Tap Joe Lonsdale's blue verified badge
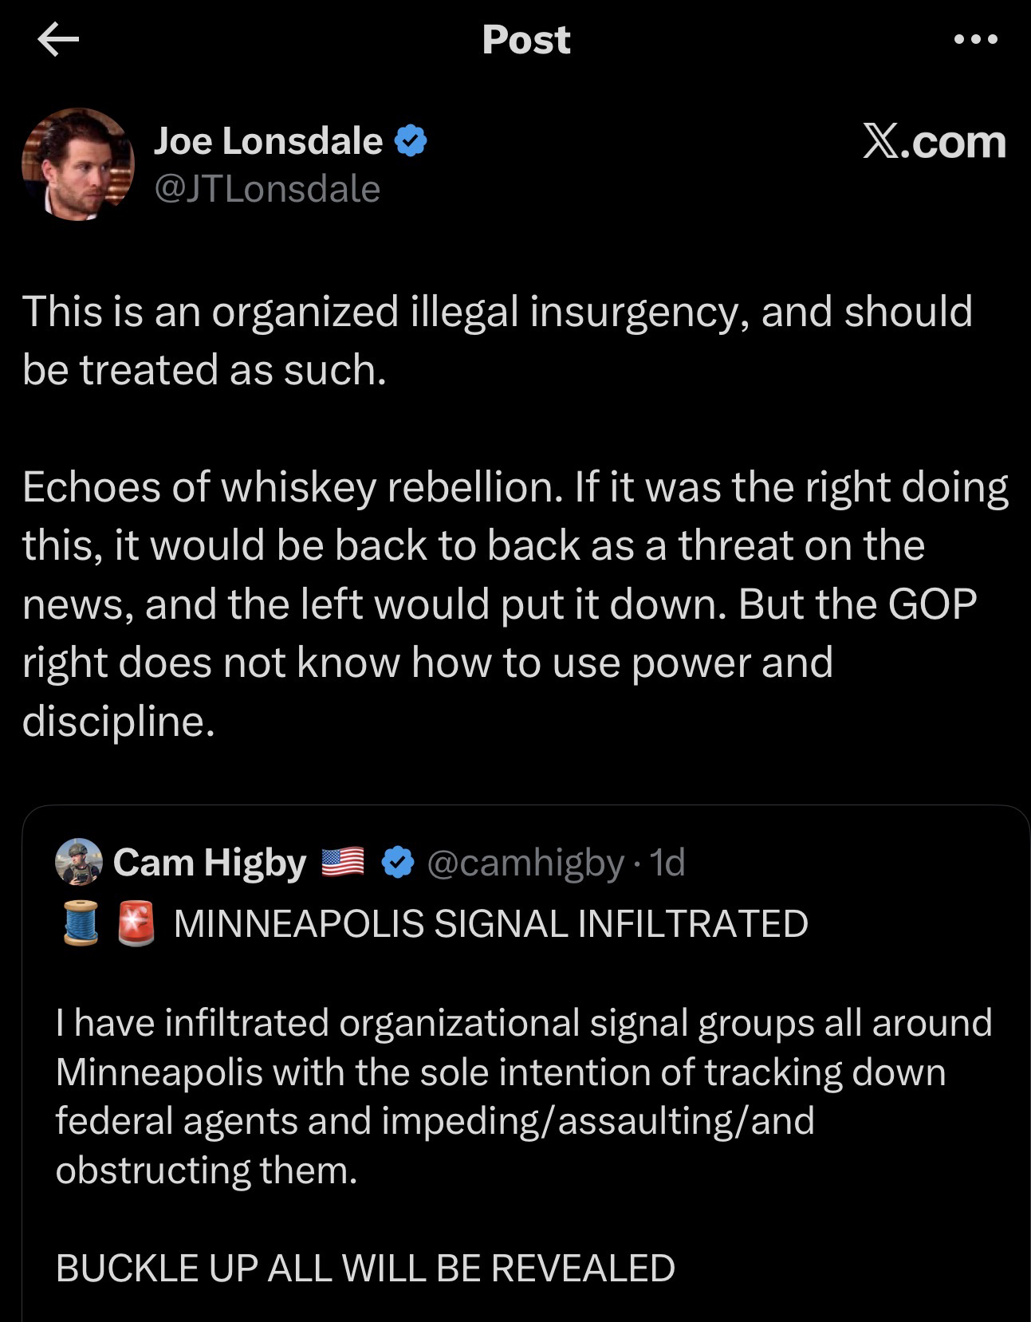This screenshot has height=1322, width=1031. (411, 141)
